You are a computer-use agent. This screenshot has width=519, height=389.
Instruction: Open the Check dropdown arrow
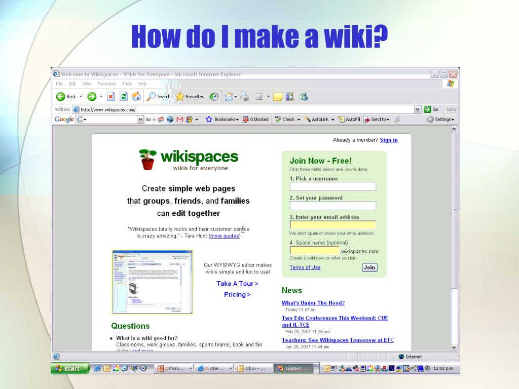click(299, 120)
